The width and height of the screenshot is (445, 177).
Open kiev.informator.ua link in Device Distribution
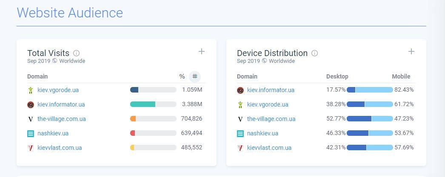[x=271, y=90]
